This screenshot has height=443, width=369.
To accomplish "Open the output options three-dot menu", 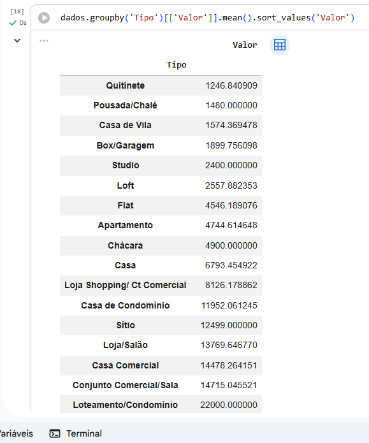I will pyautogui.click(x=44, y=41).
